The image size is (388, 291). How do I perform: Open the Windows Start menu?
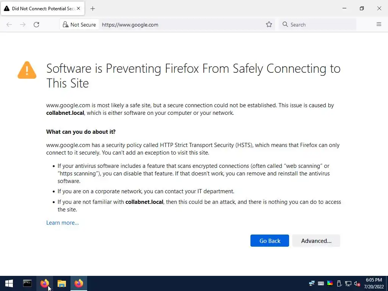[9, 283]
